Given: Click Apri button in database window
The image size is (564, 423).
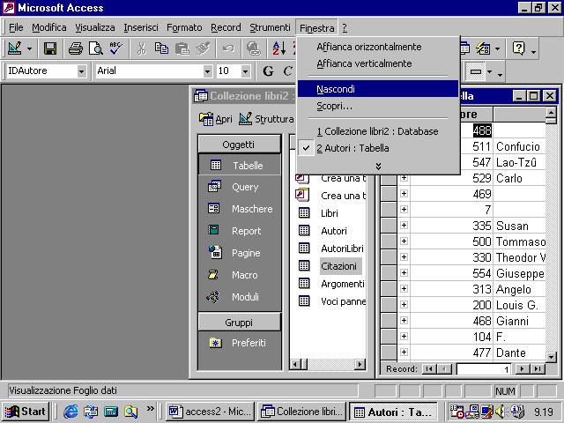Looking at the screenshot, I should pyautogui.click(x=215, y=119).
